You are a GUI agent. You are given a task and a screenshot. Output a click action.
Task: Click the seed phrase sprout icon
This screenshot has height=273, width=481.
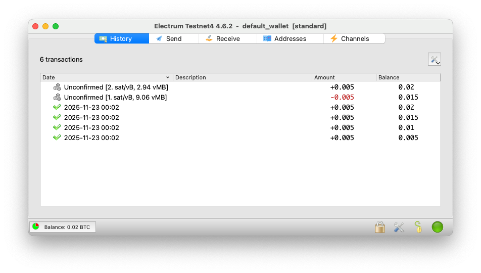click(x=418, y=227)
